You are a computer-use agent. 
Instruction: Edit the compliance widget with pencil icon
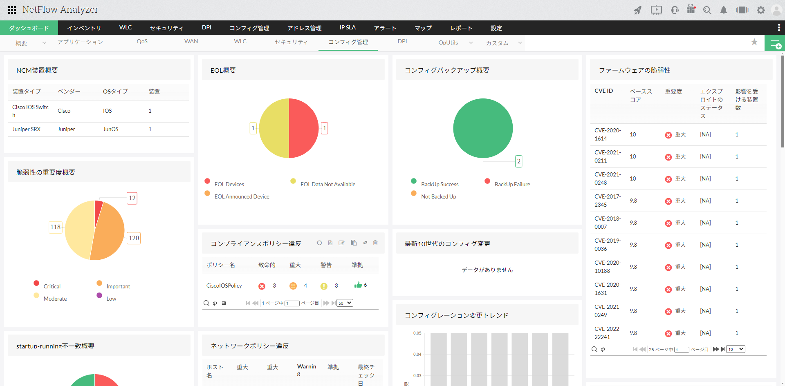pyautogui.click(x=342, y=243)
